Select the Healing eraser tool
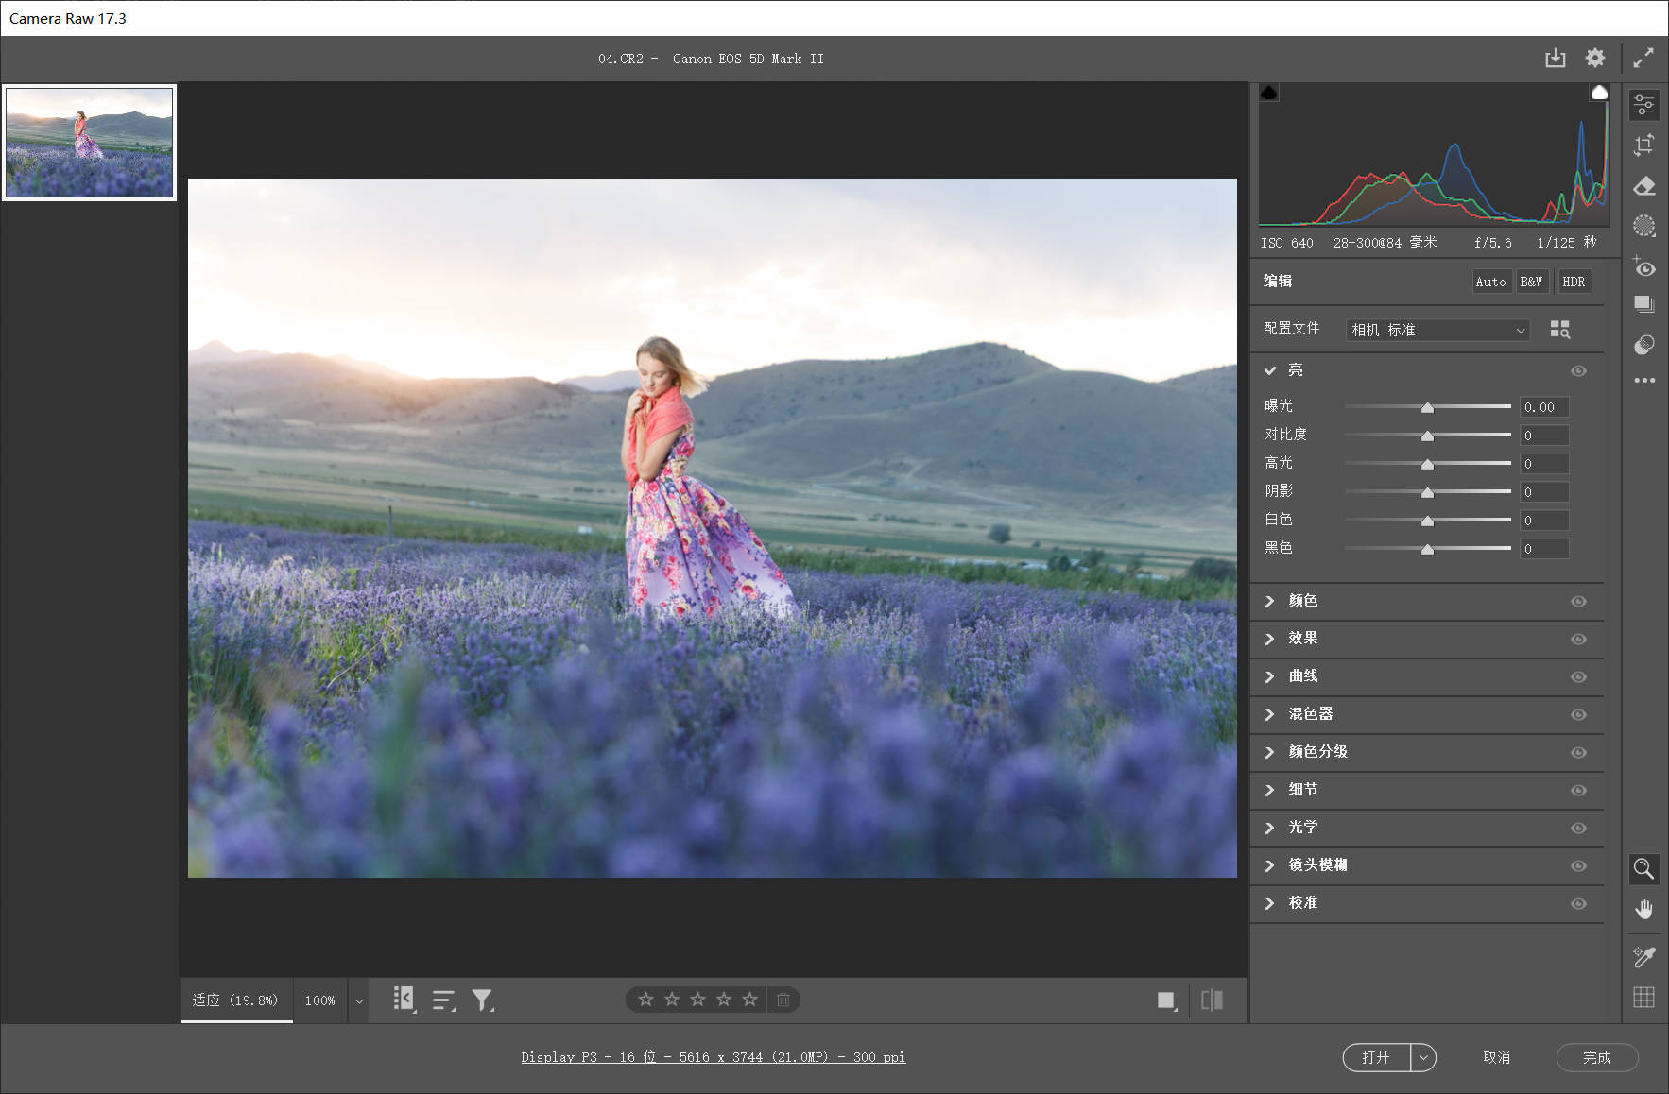 coord(1644,185)
